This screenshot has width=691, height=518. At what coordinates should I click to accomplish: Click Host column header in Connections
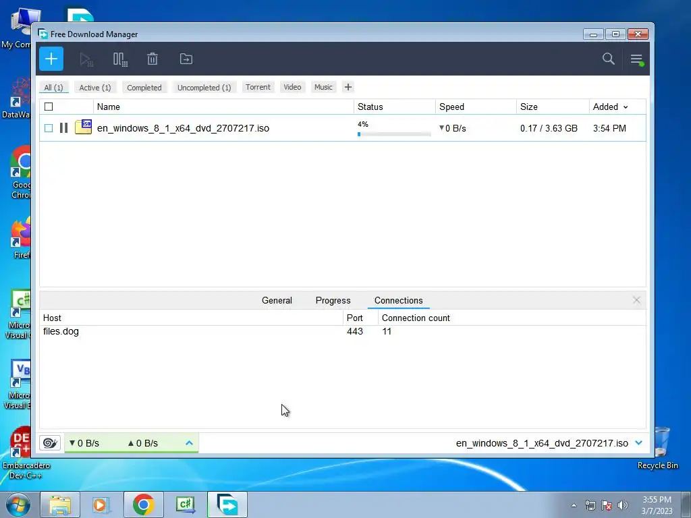point(52,318)
